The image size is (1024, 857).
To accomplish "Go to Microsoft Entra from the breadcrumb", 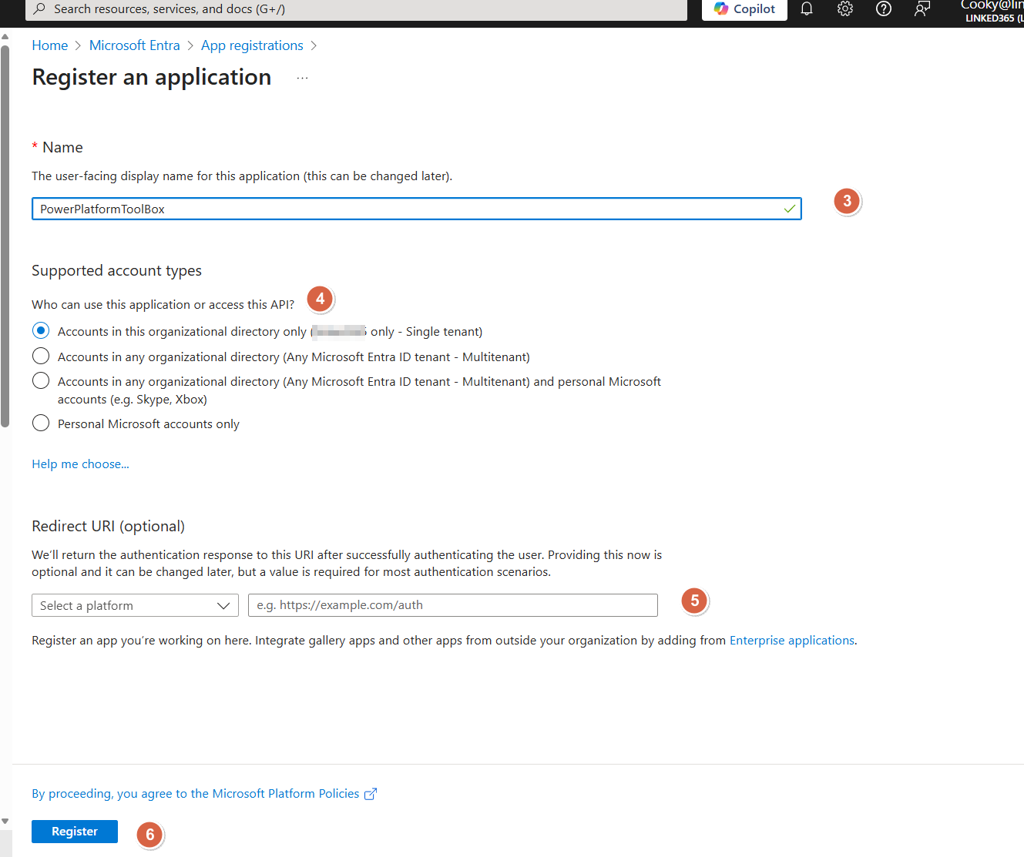I will (134, 45).
